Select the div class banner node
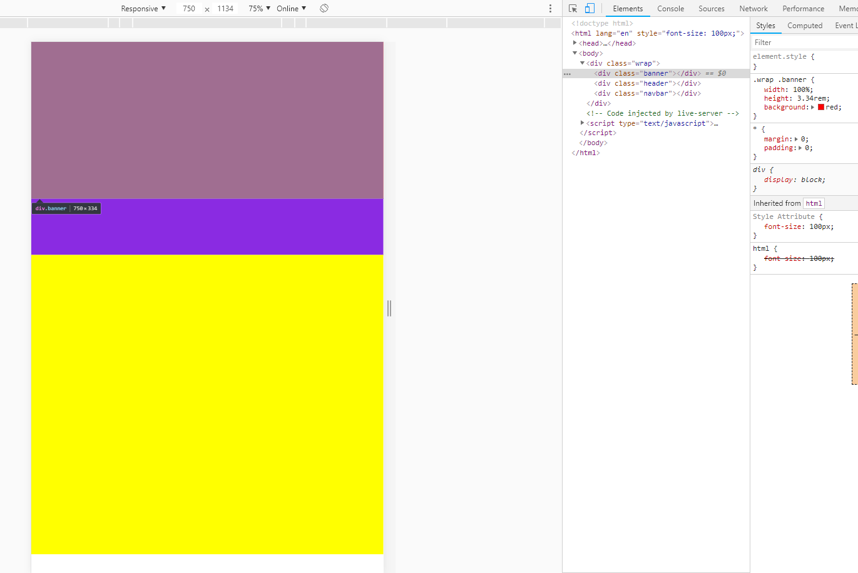Image resolution: width=858 pixels, height=573 pixels. (647, 73)
